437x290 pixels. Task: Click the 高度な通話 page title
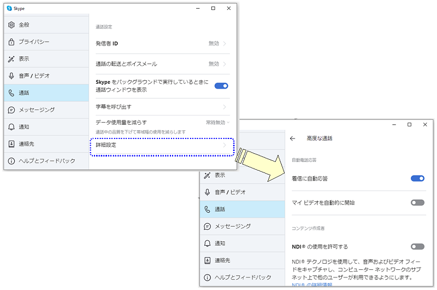320,138
